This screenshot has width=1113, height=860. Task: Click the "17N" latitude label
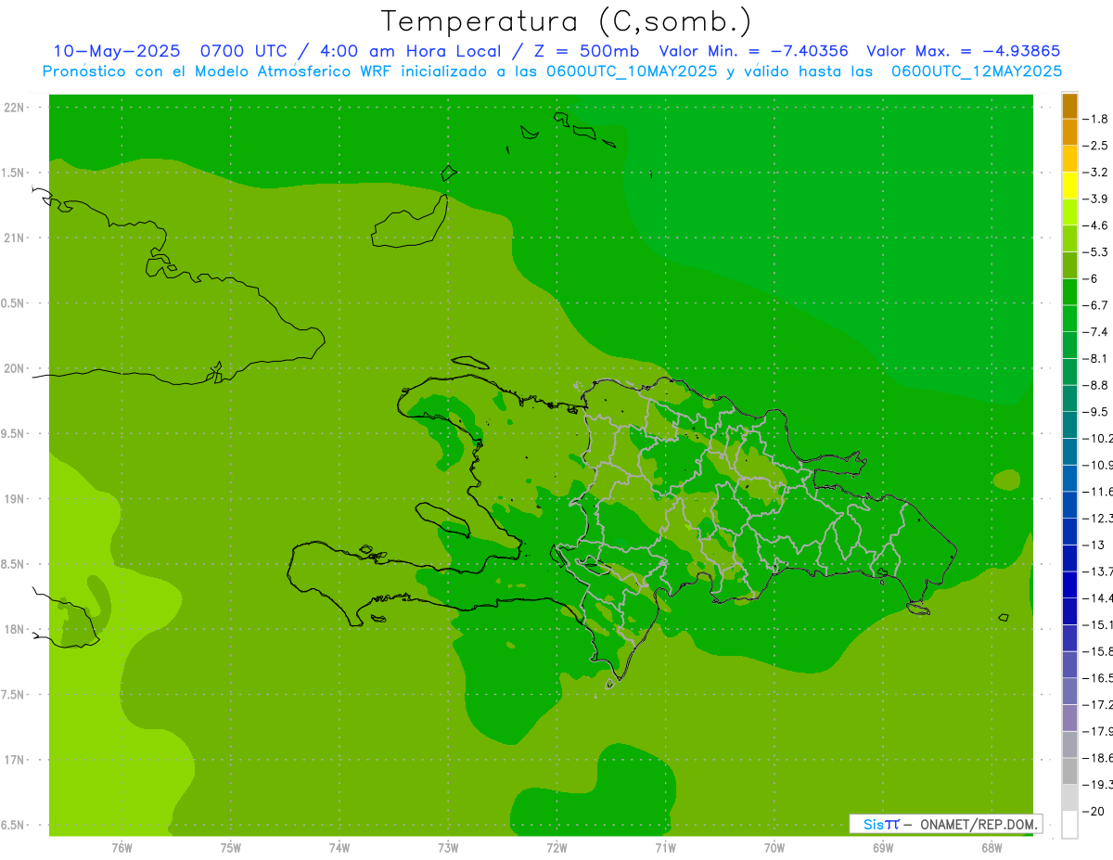click(x=14, y=760)
